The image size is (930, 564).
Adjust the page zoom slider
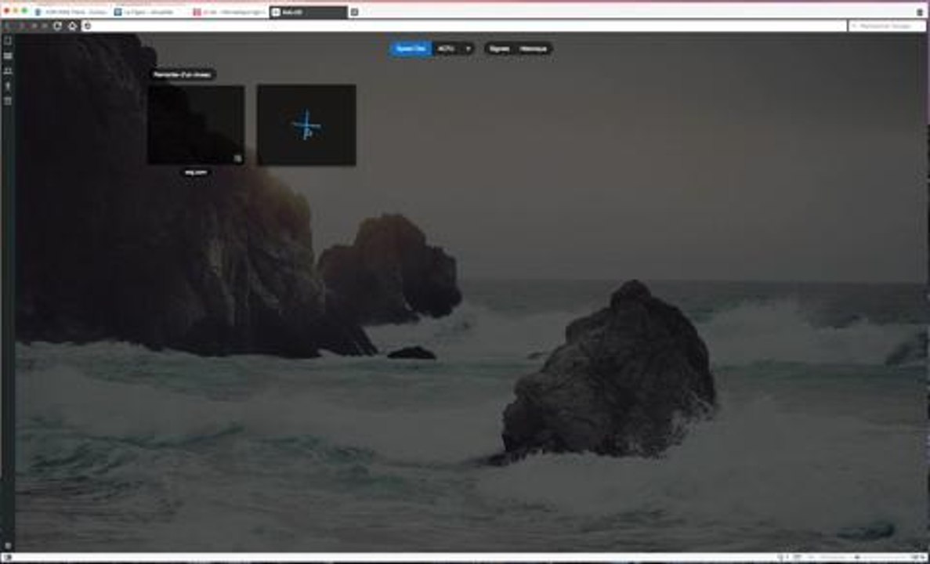(x=858, y=558)
